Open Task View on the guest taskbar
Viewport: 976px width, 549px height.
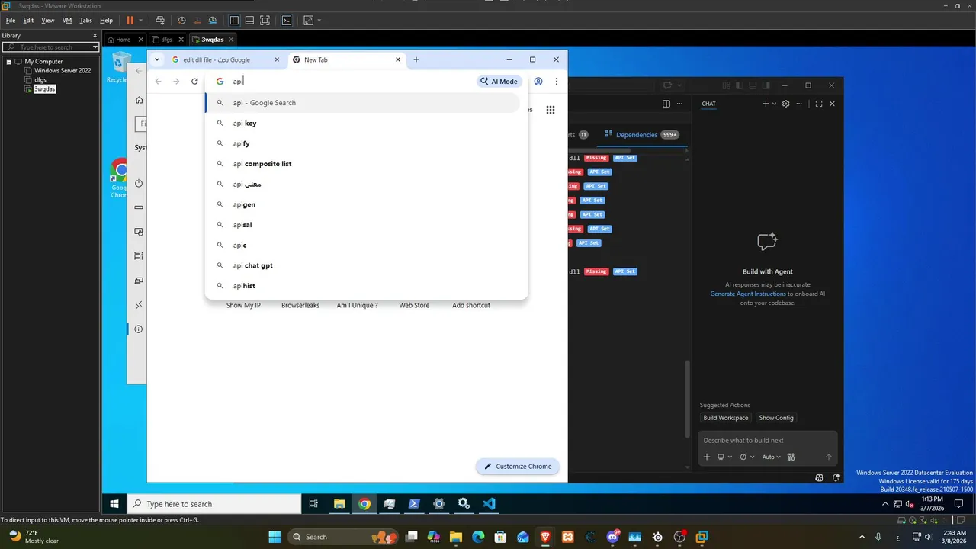click(x=313, y=504)
